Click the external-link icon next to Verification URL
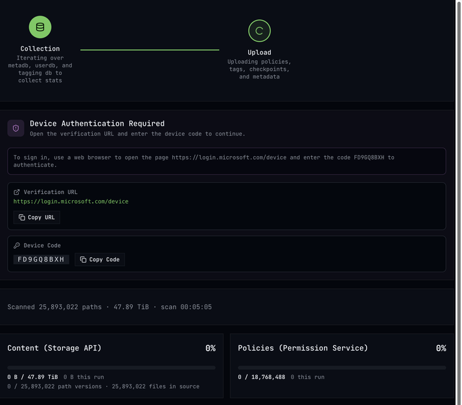The width and height of the screenshot is (462, 405). 16,192
